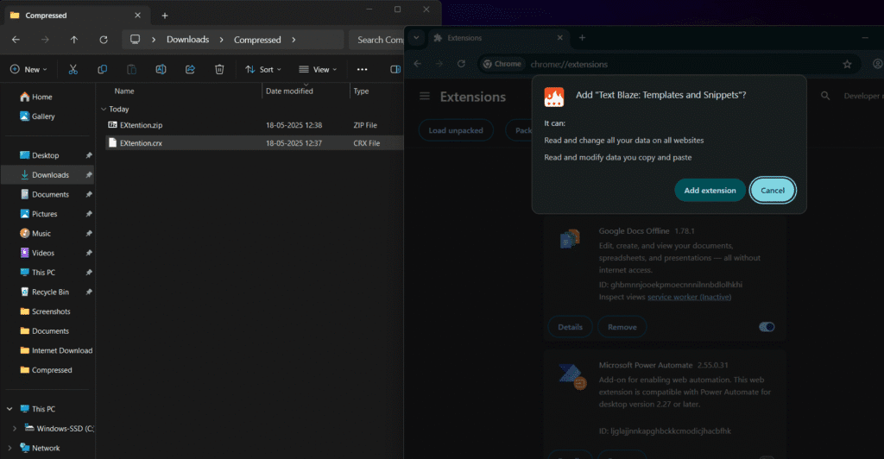Refresh the File Explorer folder view
The width and height of the screenshot is (884, 459).
(x=104, y=40)
